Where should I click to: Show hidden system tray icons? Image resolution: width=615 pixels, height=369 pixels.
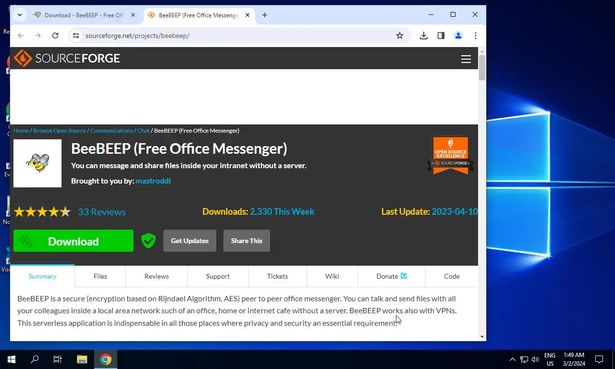click(x=512, y=359)
